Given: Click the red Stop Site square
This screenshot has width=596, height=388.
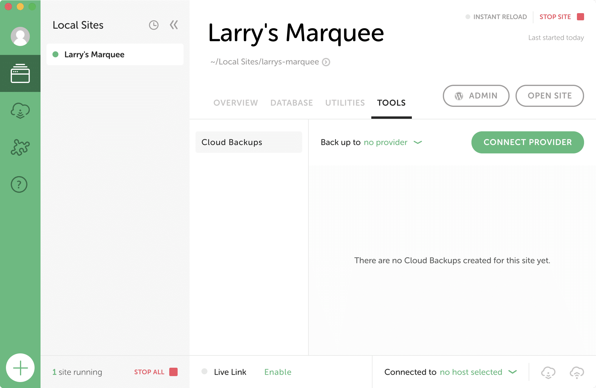Looking at the screenshot, I should 580,17.
